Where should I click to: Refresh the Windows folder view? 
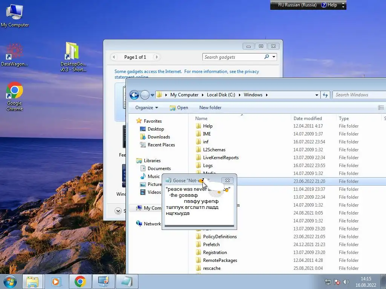325,95
